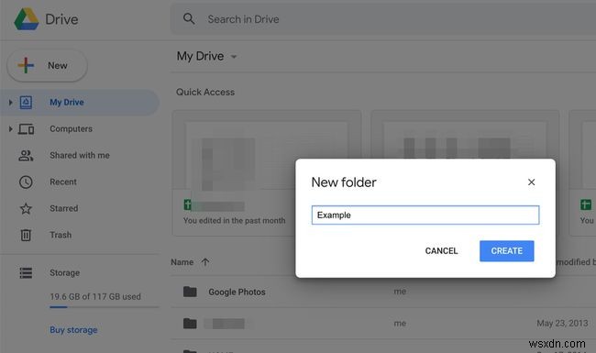The height and width of the screenshot is (353, 596).
Task: Close the New folder dialog
Action: (x=532, y=182)
